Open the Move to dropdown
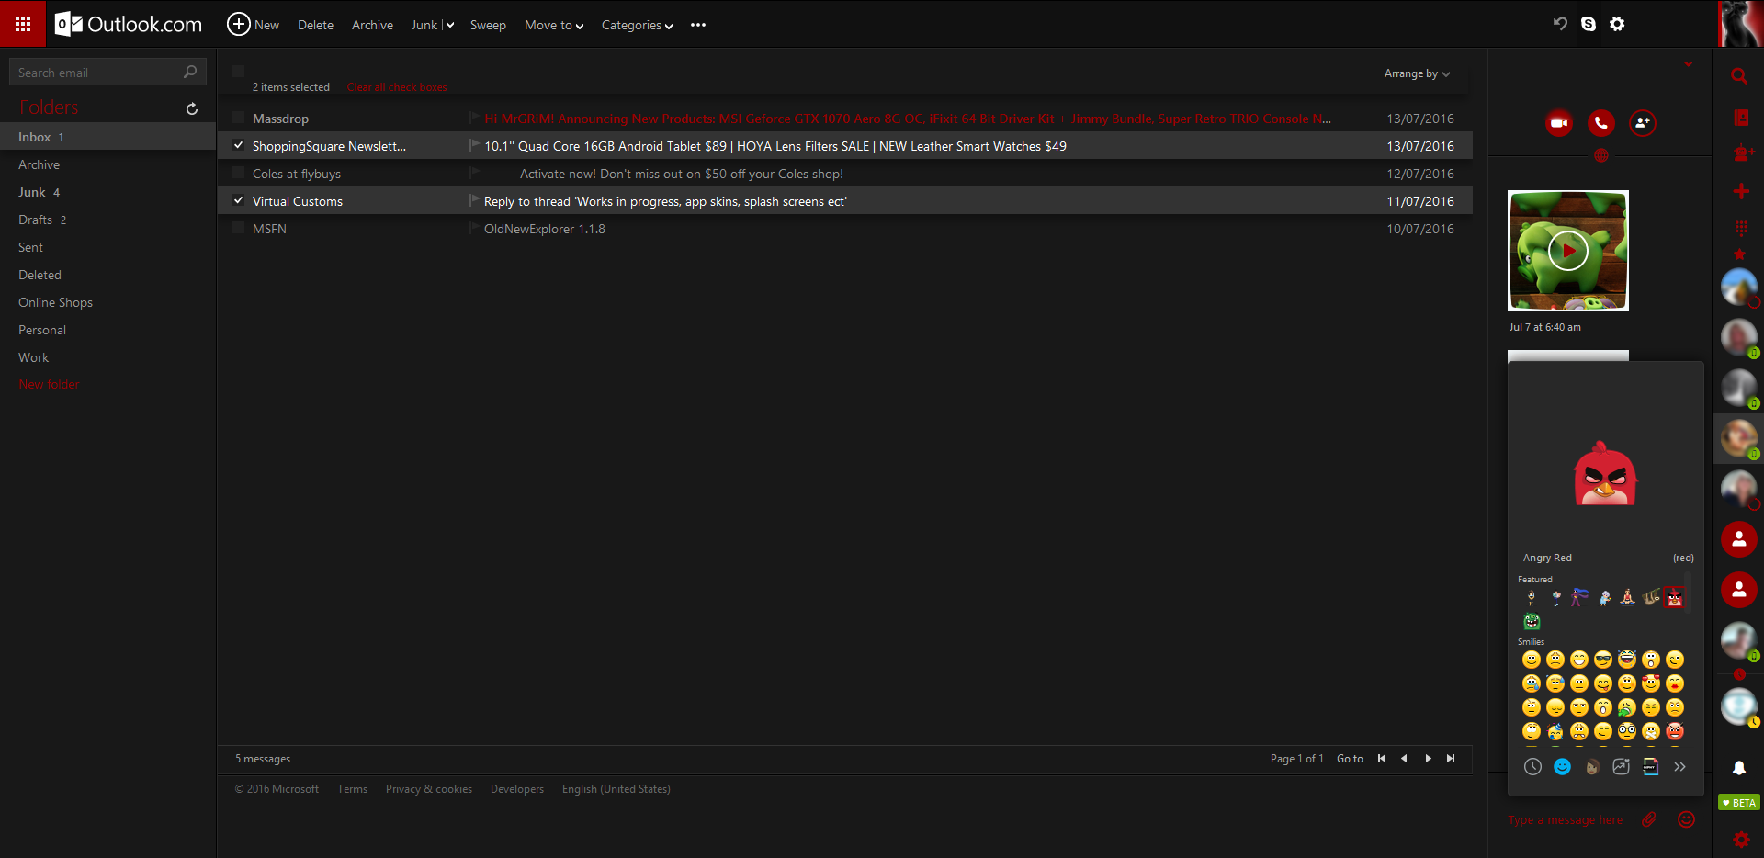Image resolution: width=1764 pixels, height=858 pixels. 554,25
